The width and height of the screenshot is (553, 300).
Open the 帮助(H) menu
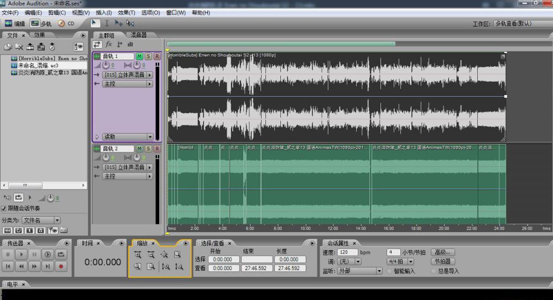pos(201,13)
